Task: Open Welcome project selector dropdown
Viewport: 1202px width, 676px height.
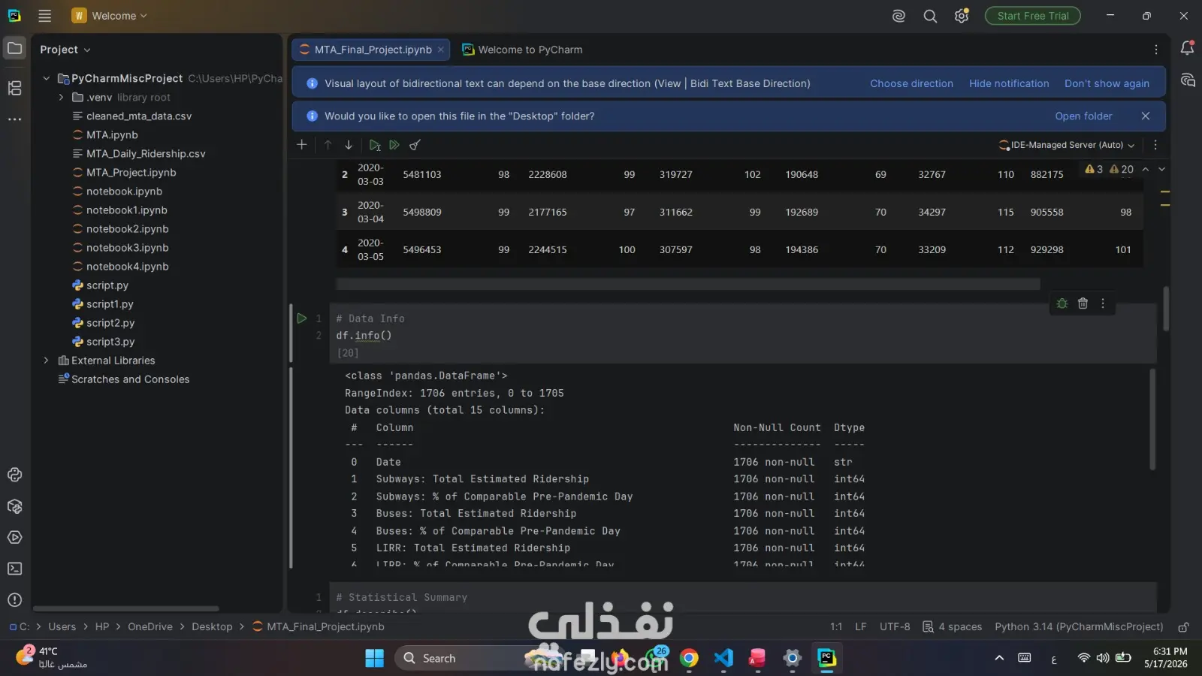Action: [110, 16]
